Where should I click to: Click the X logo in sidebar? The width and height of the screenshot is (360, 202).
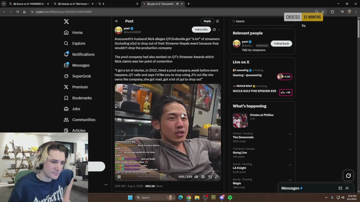pos(66,22)
